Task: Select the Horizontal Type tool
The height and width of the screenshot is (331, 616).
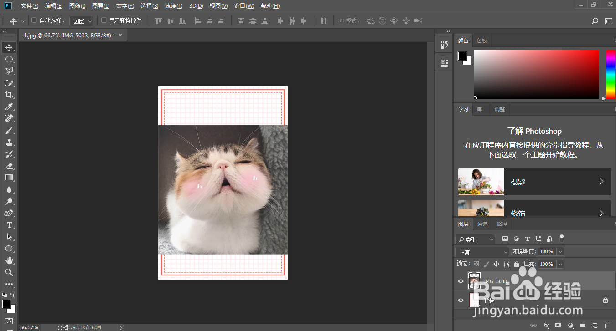Action: click(x=9, y=225)
